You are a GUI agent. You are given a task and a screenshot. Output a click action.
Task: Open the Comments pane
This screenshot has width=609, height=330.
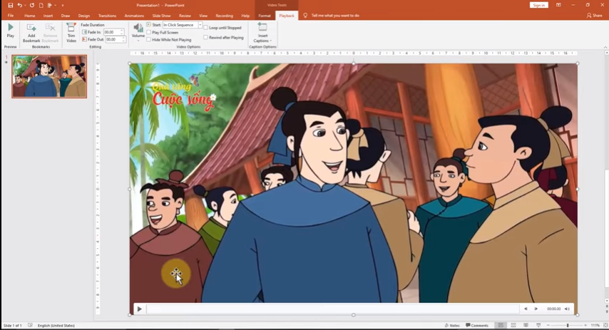click(477, 325)
